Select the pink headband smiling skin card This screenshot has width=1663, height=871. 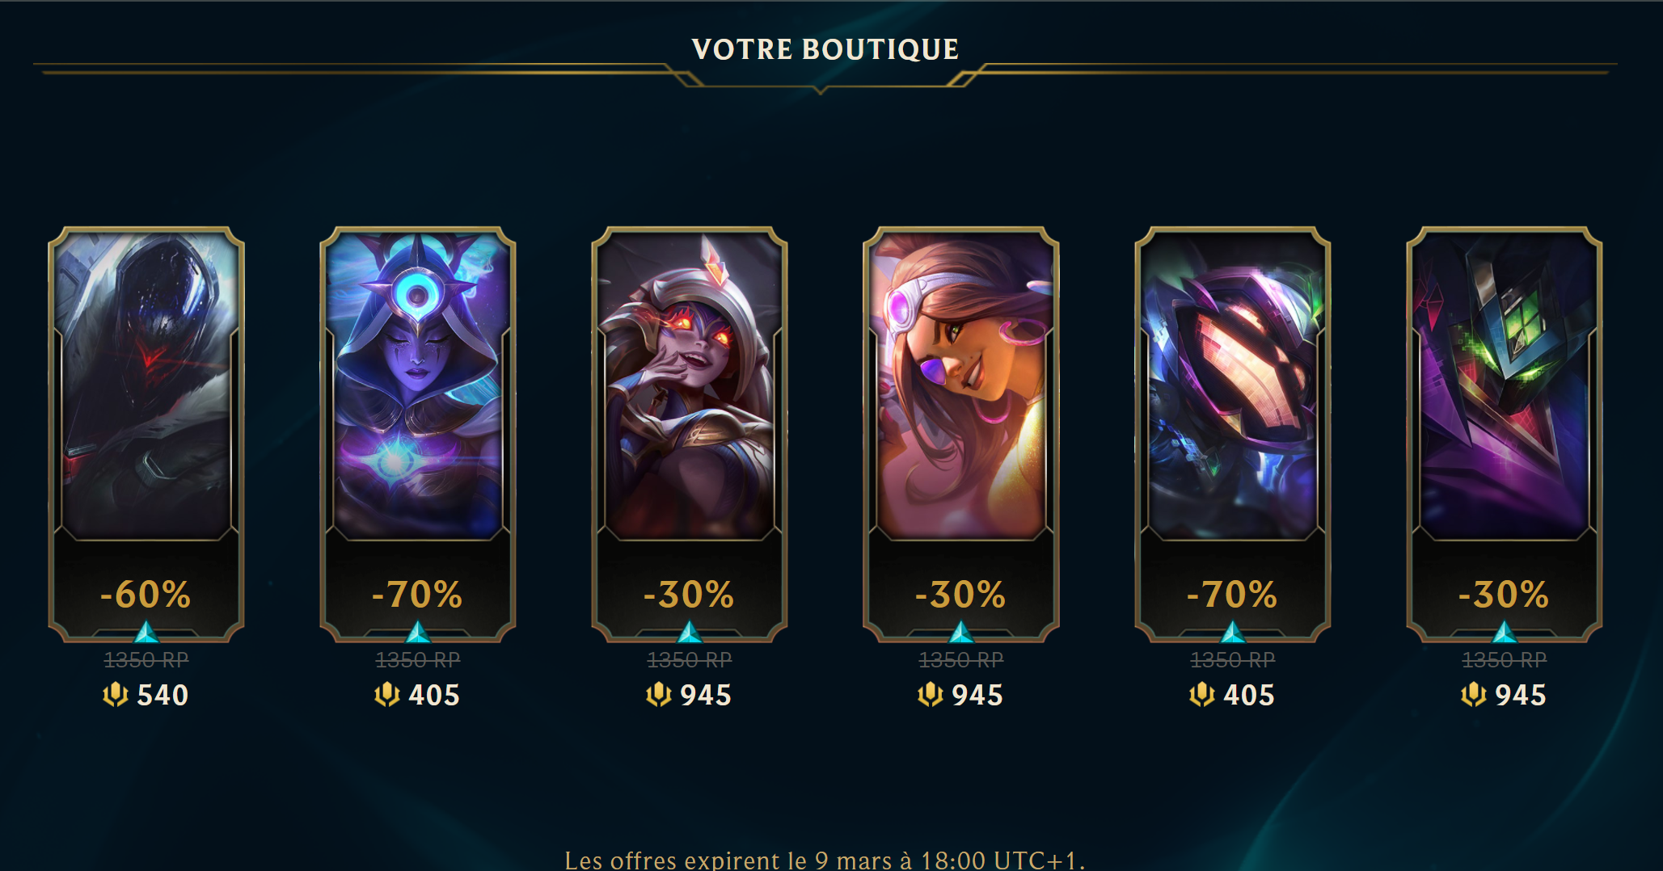961,434
